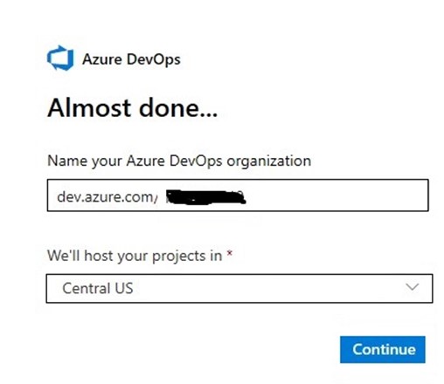
Task: Click the word 'done...' in the heading
Action: click(x=178, y=108)
